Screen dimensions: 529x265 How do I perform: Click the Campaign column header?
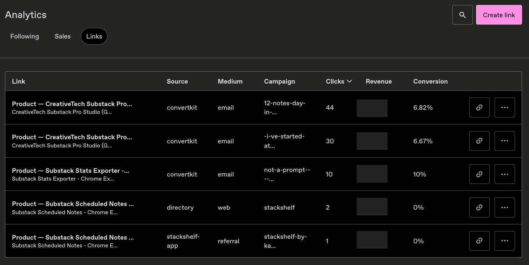coord(279,81)
